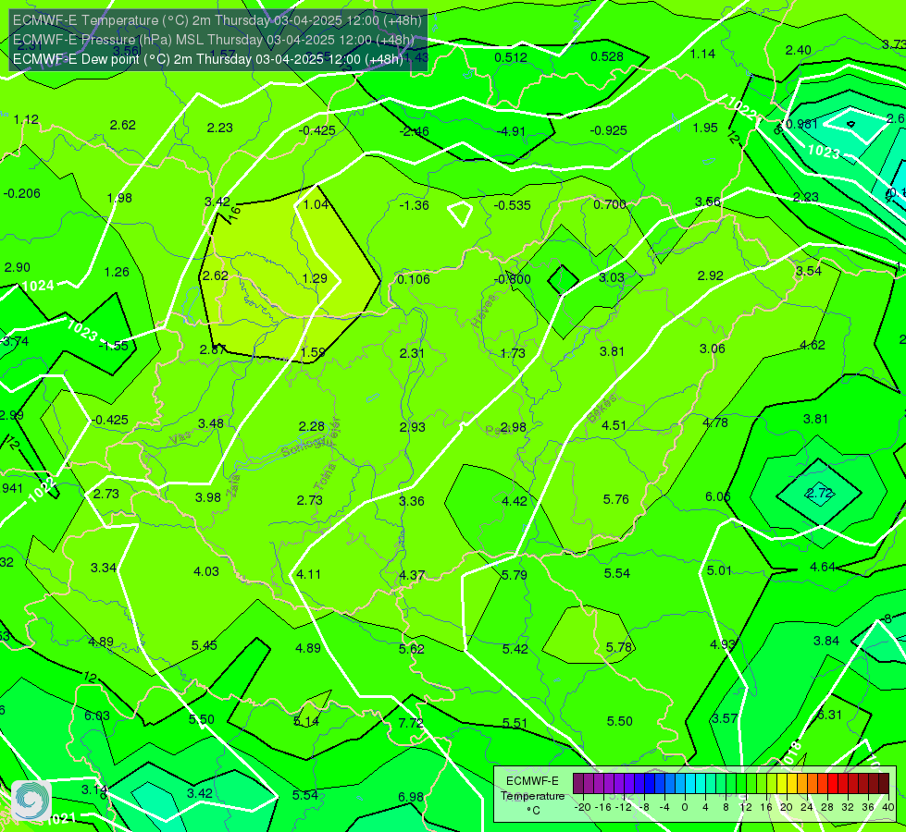Click the dew point value -4.91
The height and width of the screenshot is (832, 906).
coord(512,131)
